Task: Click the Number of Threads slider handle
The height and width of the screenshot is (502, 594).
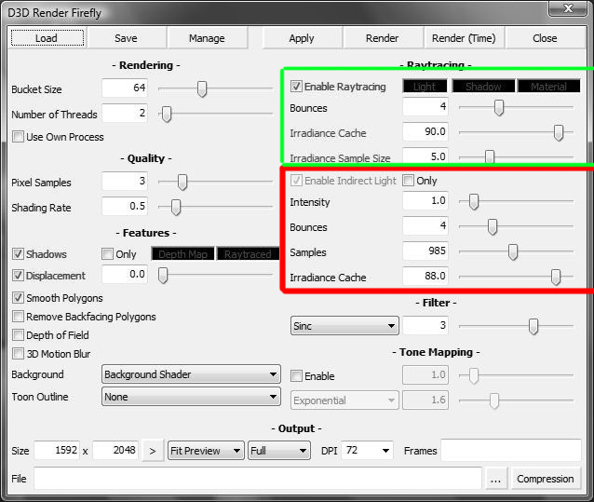Action: (167, 114)
